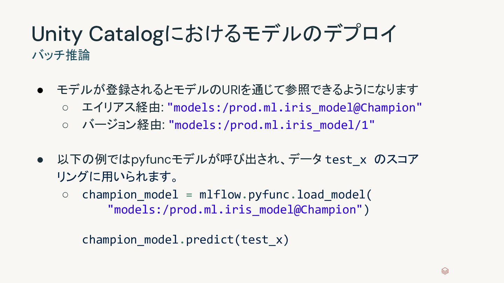Click the hollow bullet before エイリアス経由
The width and height of the screenshot is (504, 283).
65,107
